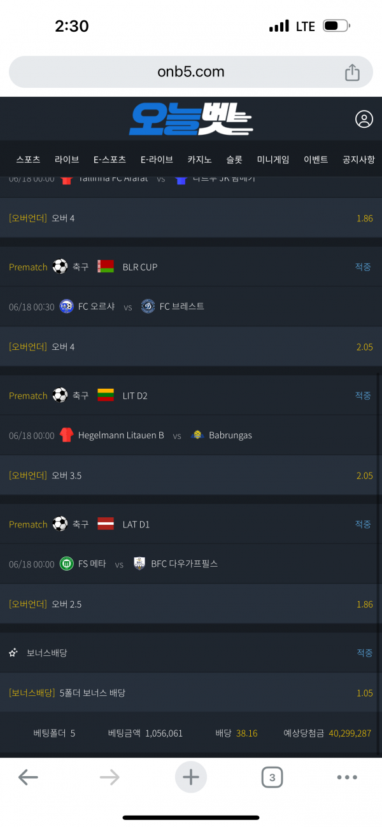Tap the onb5.com address bar
The height and width of the screenshot is (827, 382).
pyautogui.click(x=191, y=73)
